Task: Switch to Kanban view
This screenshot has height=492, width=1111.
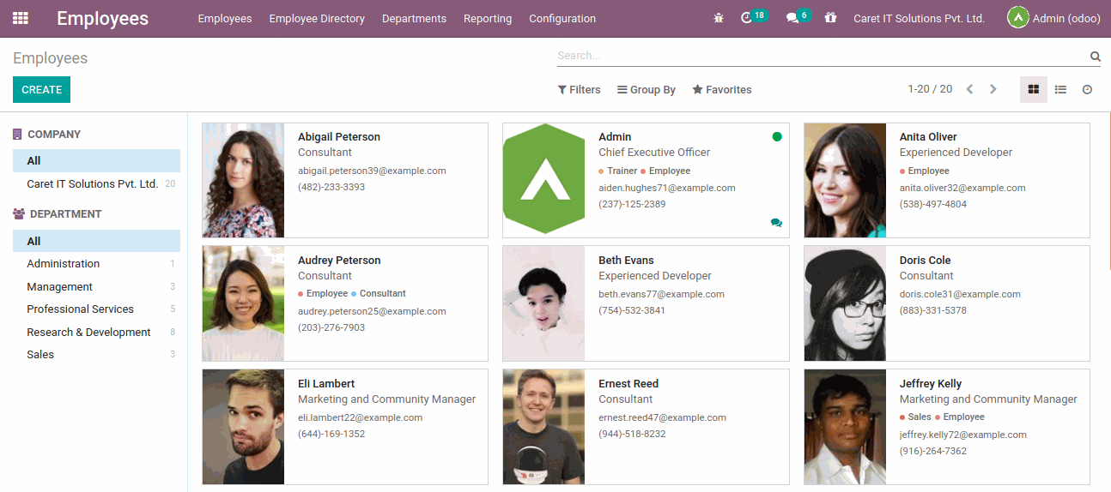Action: tap(1034, 89)
